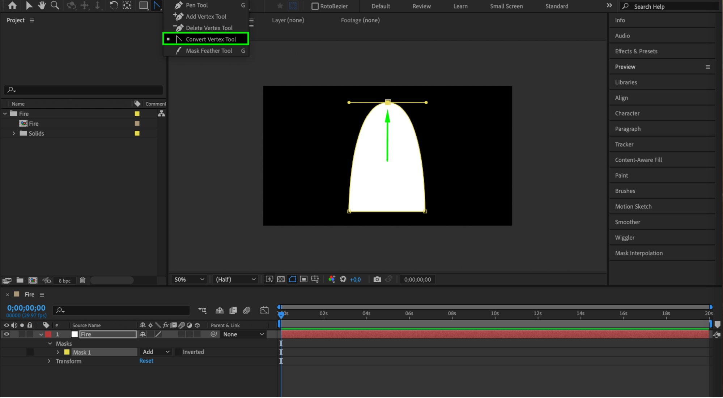The height and width of the screenshot is (398, 723).
Task: Select the Rotation tool
Action: pos(114,5)
